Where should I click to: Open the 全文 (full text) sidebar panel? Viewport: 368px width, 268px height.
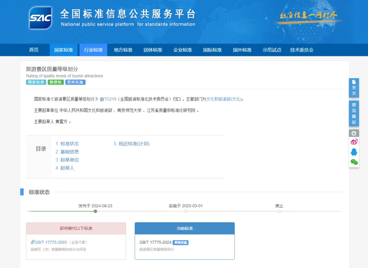pos(354,87)
